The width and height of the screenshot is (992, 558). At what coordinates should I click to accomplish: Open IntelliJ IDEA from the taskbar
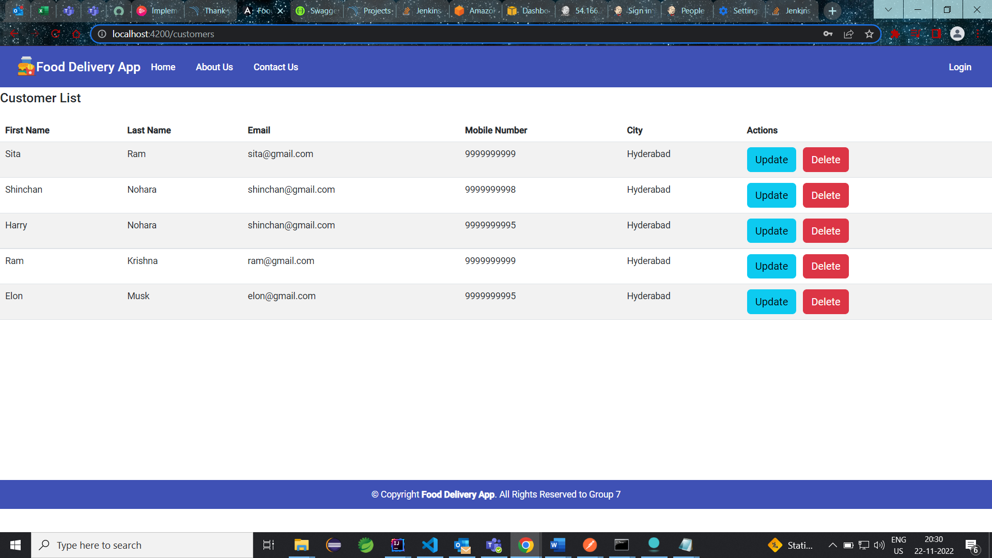398,545
